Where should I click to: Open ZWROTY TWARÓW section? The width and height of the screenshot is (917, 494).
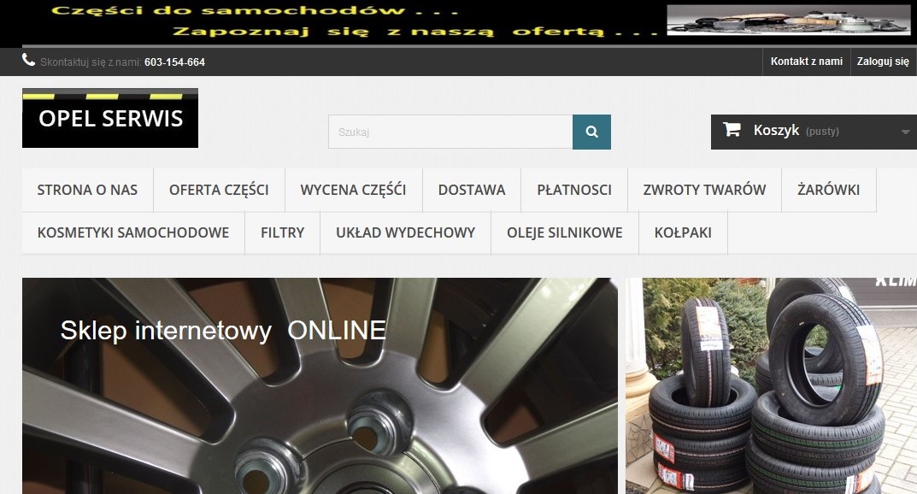pyautogui.click(x=704, y=190)
